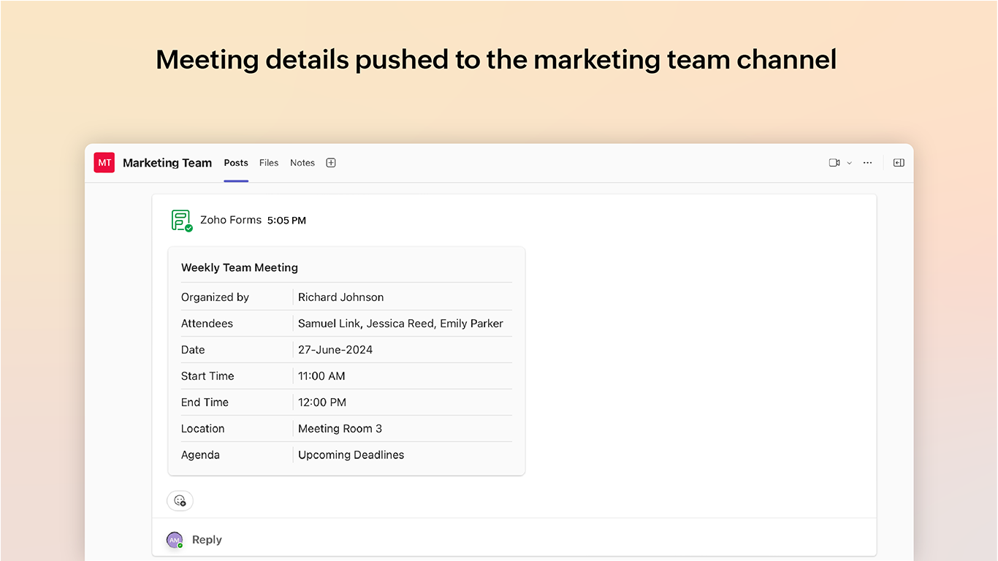Click the Zoho Forms app icon
This screenshot has width=998, height=561.
click(181, 220)
